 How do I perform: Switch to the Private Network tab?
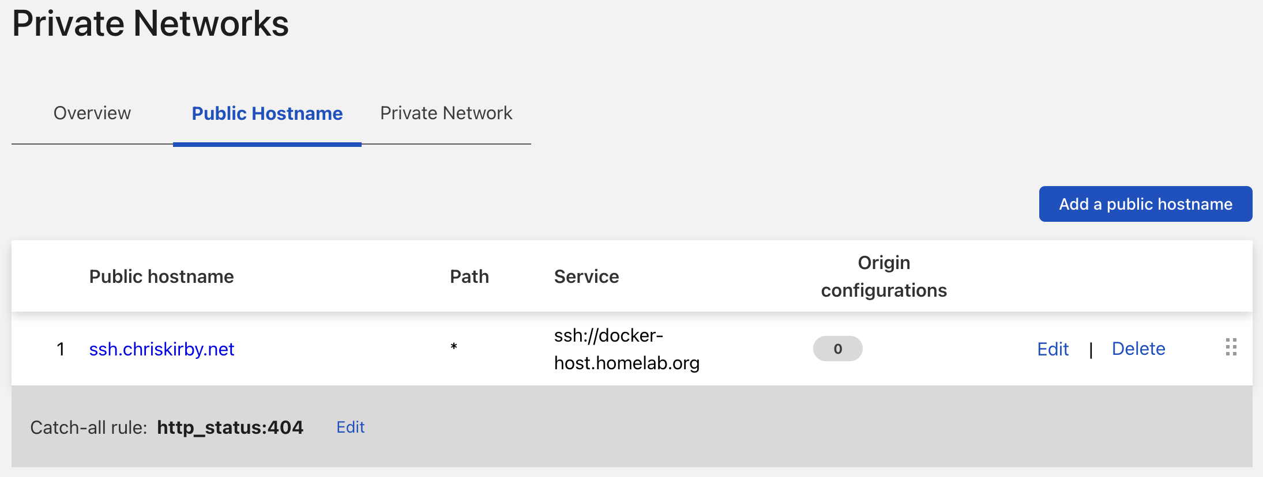coord(446,113)
